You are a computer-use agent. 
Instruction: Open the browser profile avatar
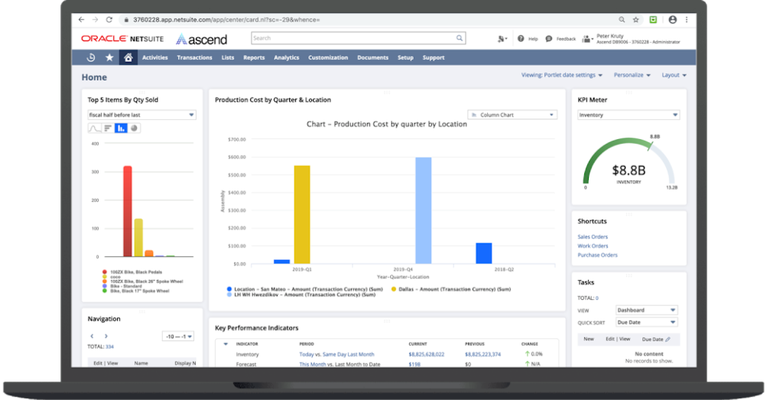coord(673,19)
